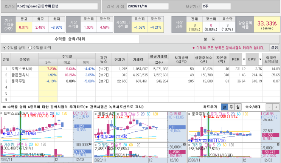Click the 검색시점 date field
This screenshot has width=281, height=163.
147,6
